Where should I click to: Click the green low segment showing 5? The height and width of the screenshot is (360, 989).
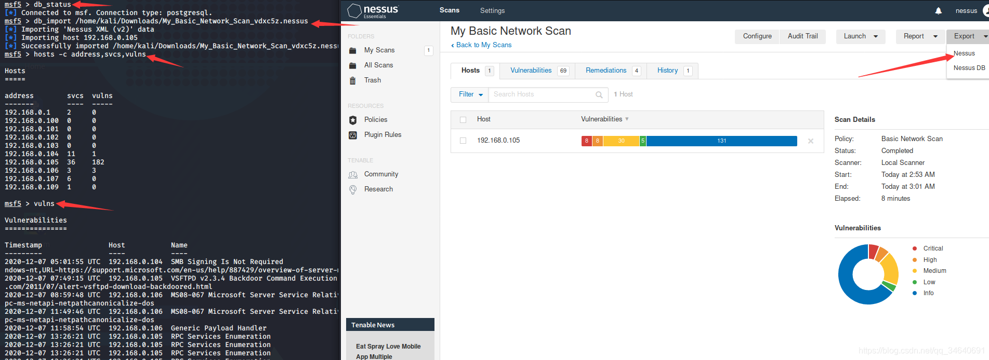(x=643, y=141)
